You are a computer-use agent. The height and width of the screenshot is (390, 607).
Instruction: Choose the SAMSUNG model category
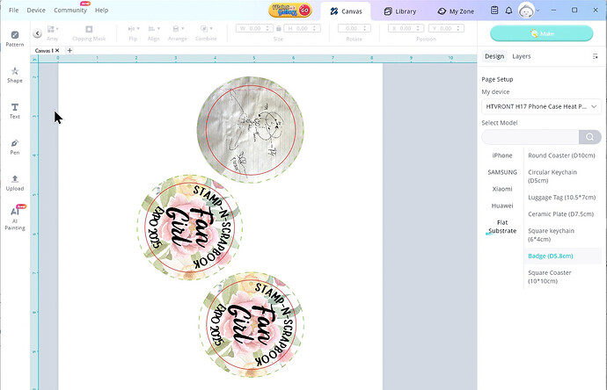pyautogui.click(x=502, y=172)
